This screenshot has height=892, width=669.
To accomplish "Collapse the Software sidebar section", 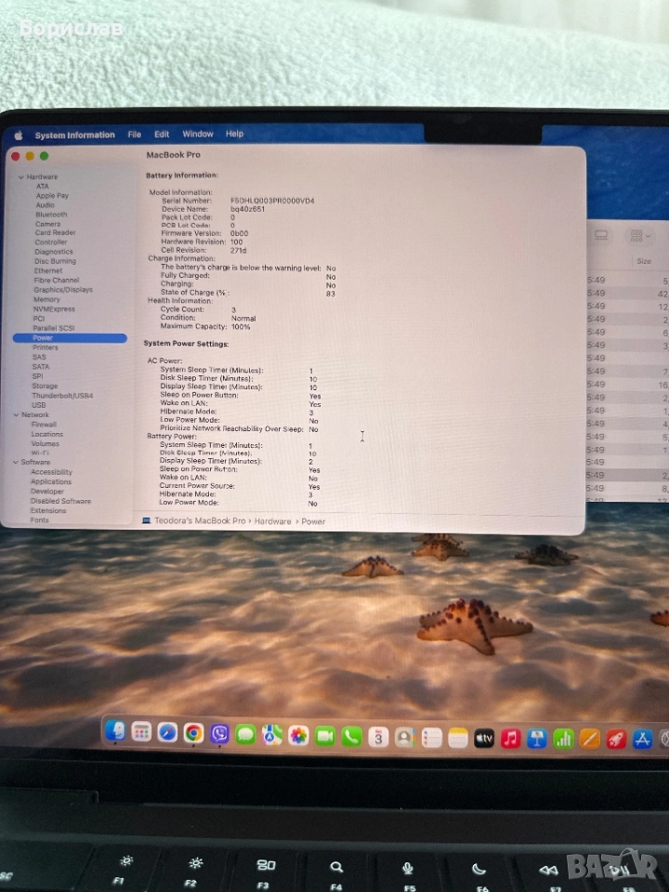I will click(x=16, y=463).
